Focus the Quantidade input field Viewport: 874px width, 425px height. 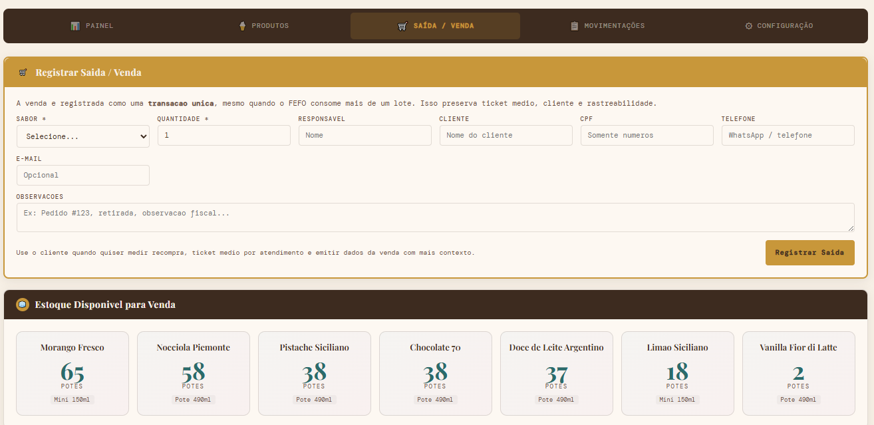(223, 135)
